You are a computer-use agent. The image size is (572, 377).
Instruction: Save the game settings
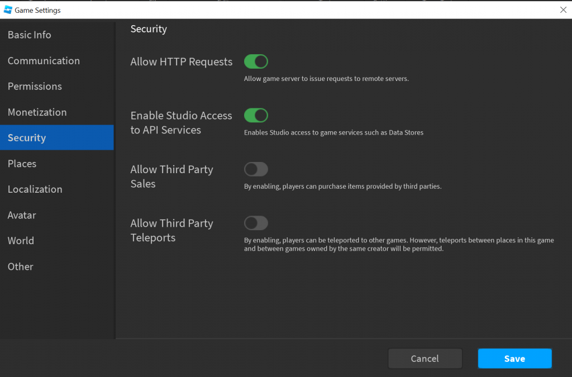click(x=514, y=359)
